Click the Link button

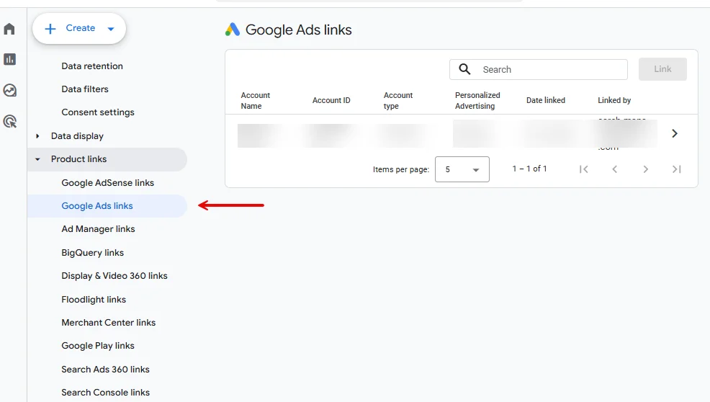(x=662, y=69)
